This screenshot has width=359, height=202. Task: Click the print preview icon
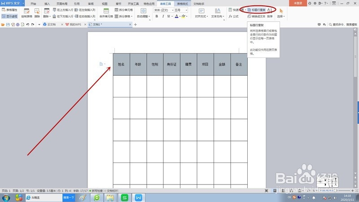coord(23,25)
